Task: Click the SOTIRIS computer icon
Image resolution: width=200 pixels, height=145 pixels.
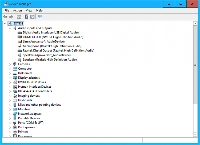Action: (x=10, y=23)
